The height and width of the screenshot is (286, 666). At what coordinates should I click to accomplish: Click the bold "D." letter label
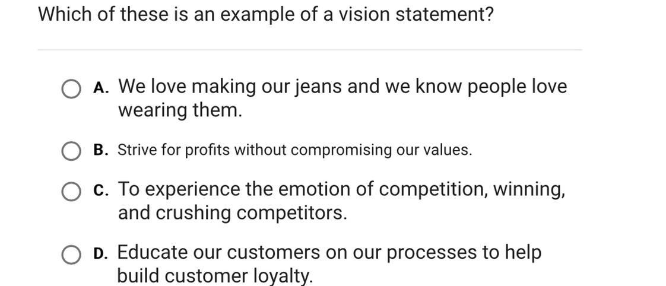click(101, 254)
